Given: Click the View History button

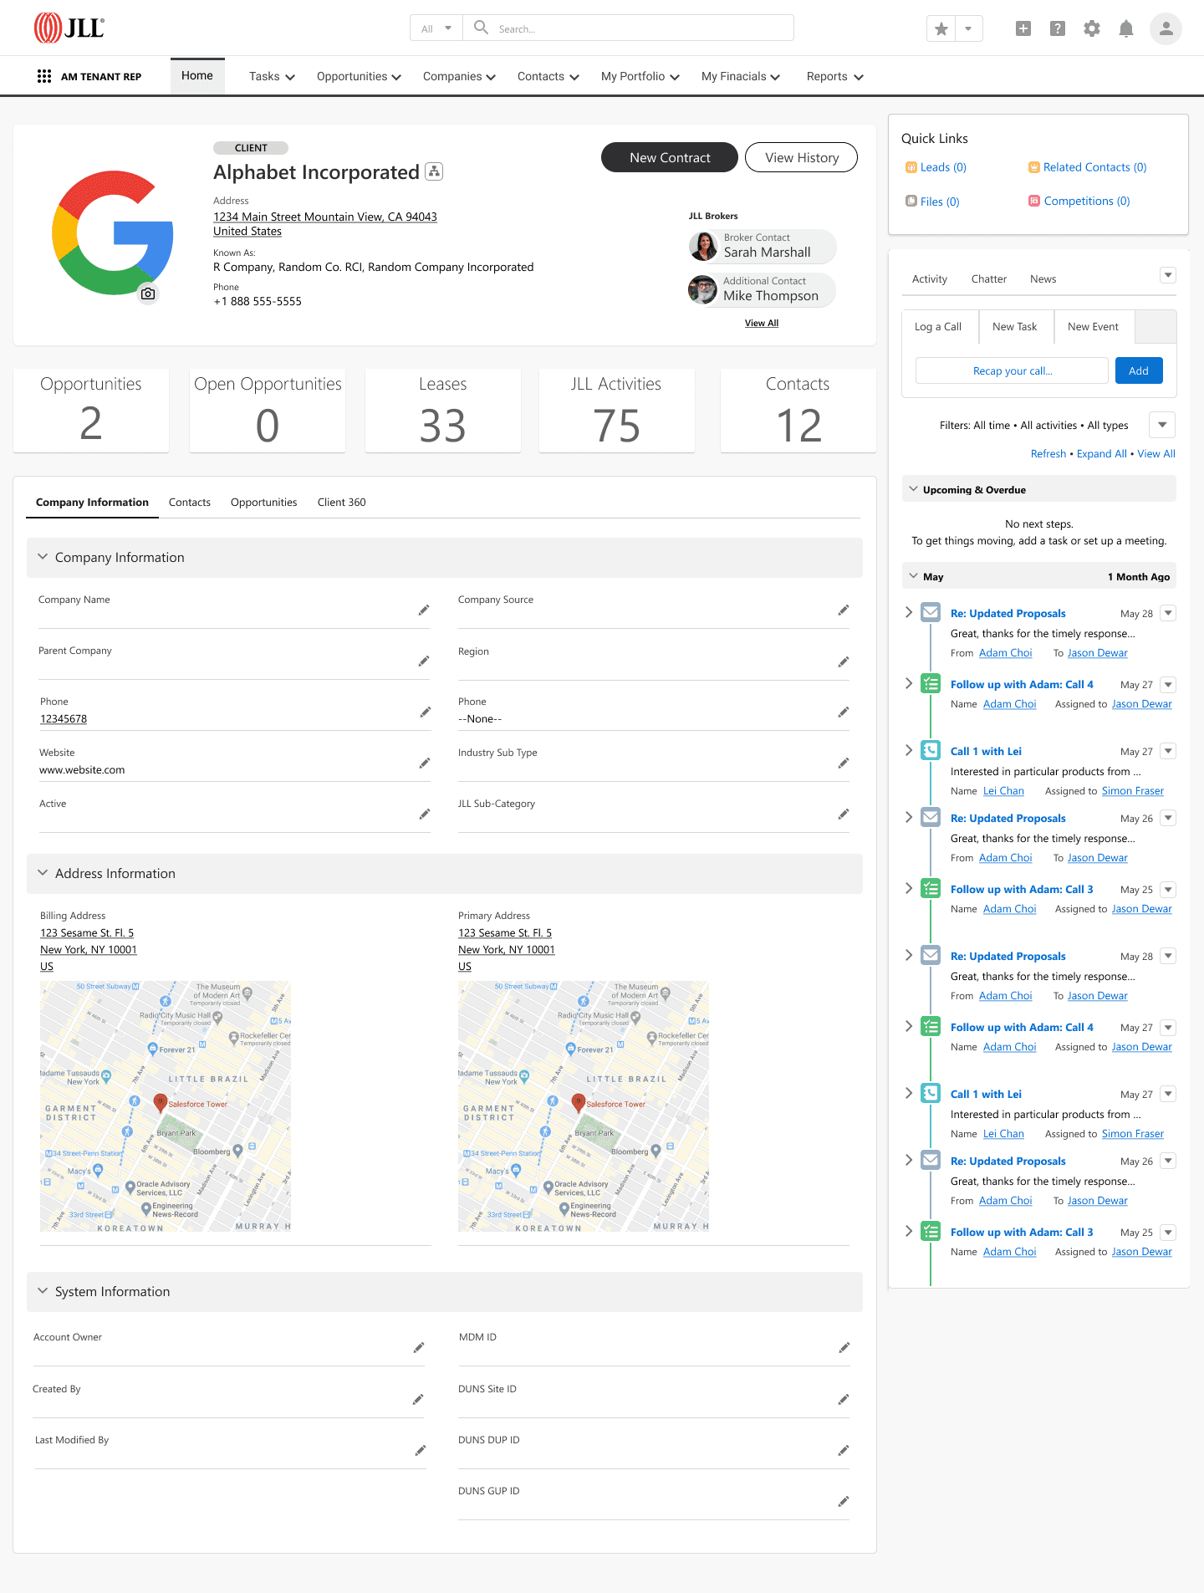Looking at the screenshot, I should tap(801, 157).
